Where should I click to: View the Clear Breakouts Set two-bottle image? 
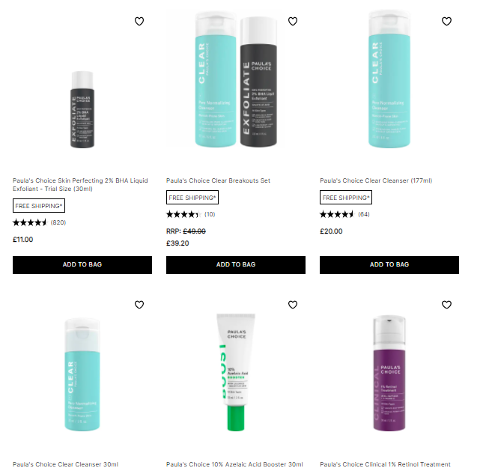236,79
